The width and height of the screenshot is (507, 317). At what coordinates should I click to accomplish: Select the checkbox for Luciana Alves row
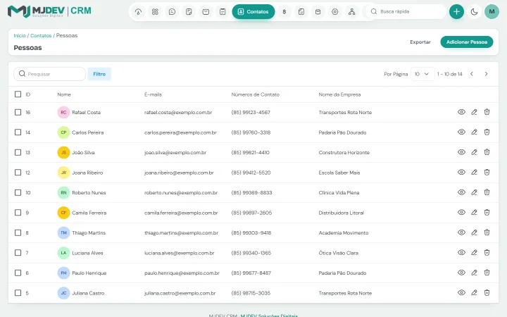[x=18, y=253]
